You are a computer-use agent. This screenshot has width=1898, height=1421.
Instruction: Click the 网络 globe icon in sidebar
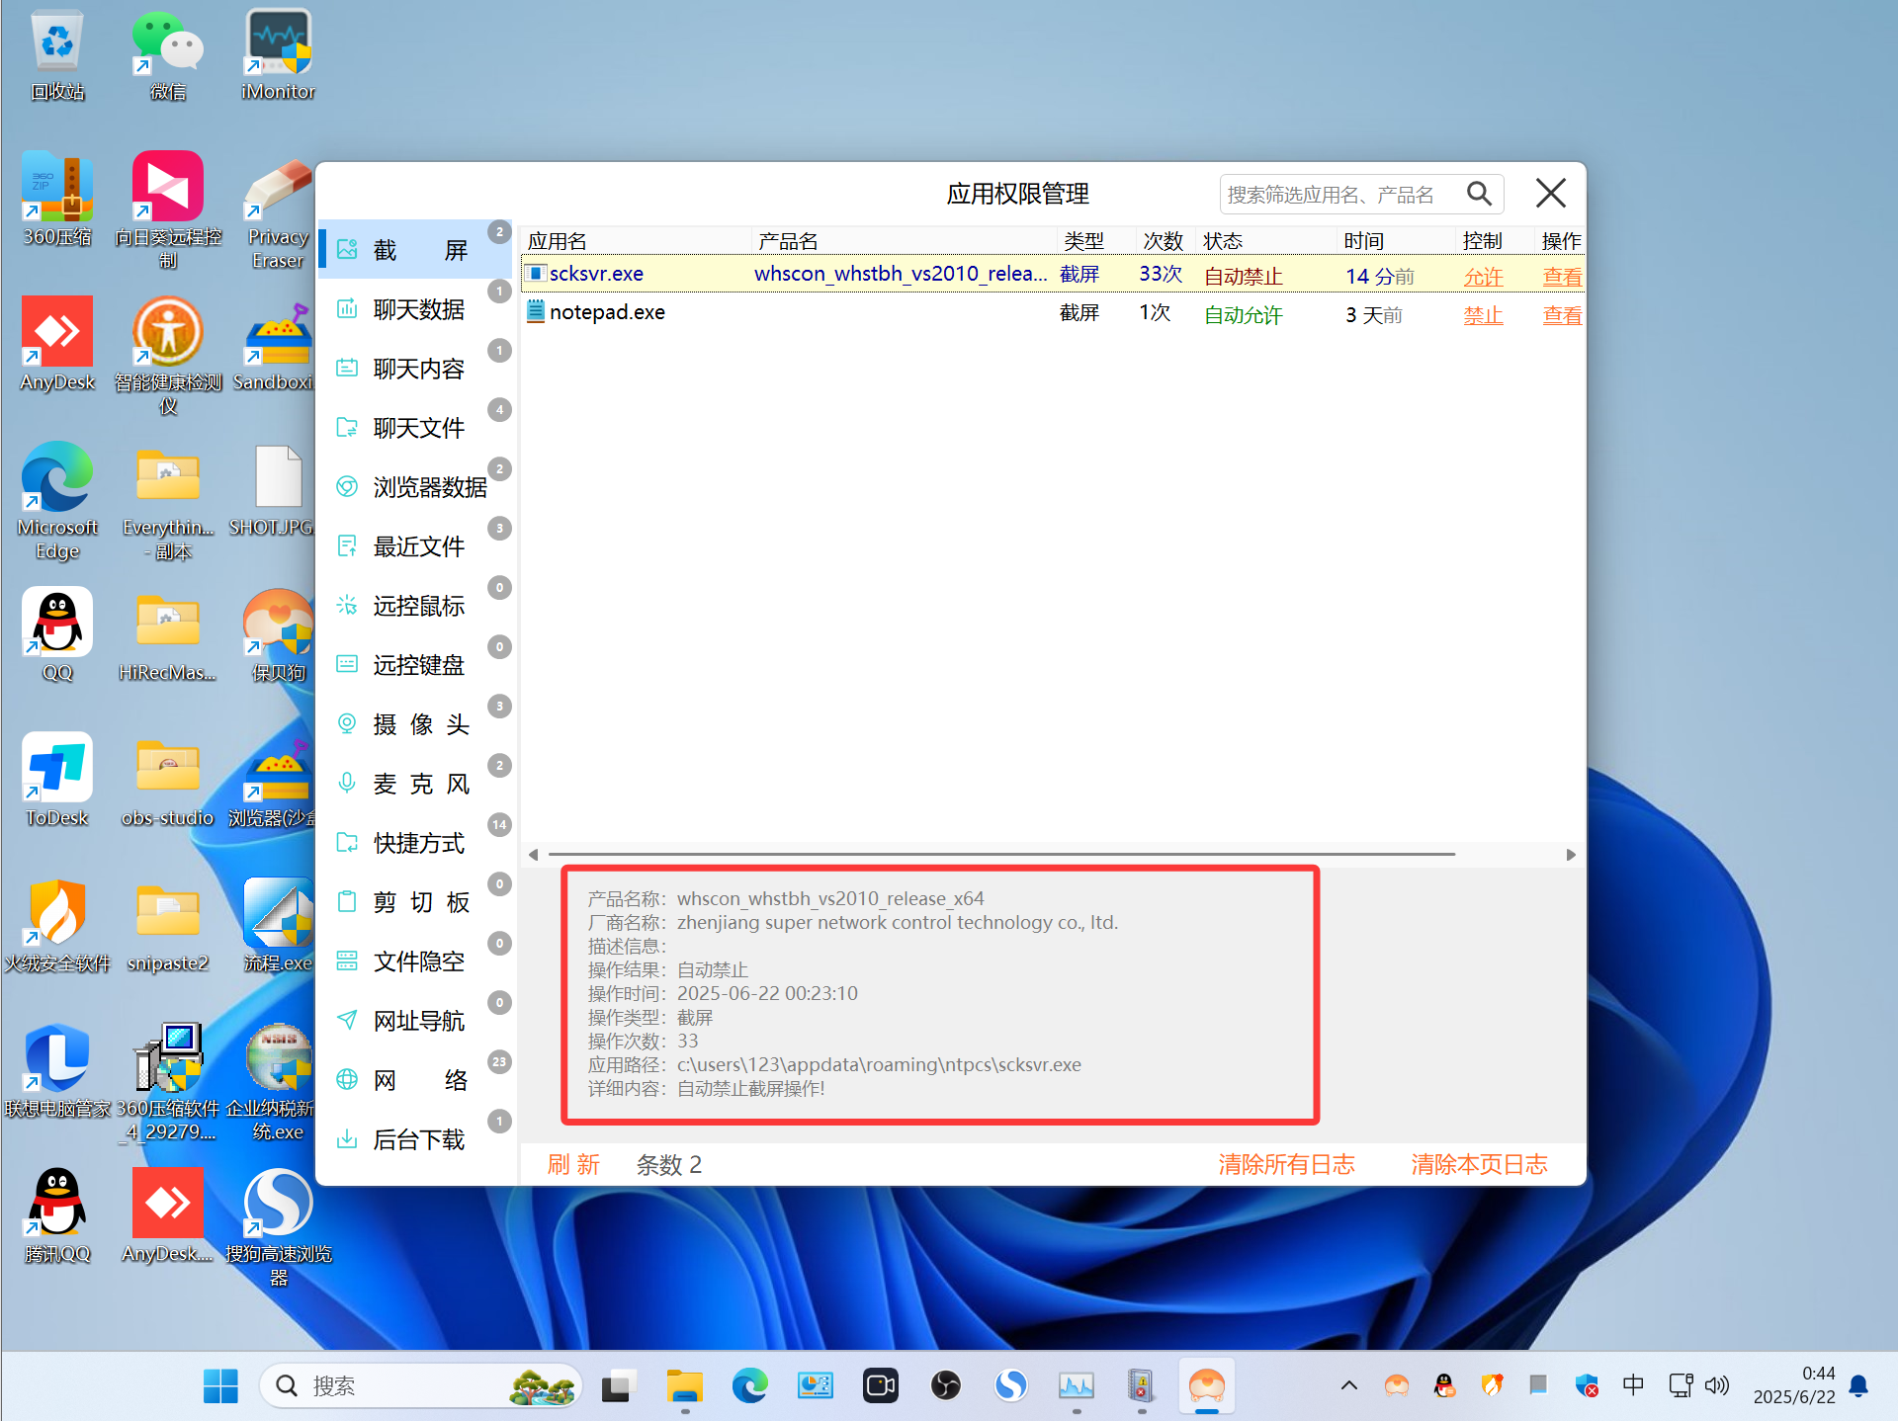(x=347, y=1079)
